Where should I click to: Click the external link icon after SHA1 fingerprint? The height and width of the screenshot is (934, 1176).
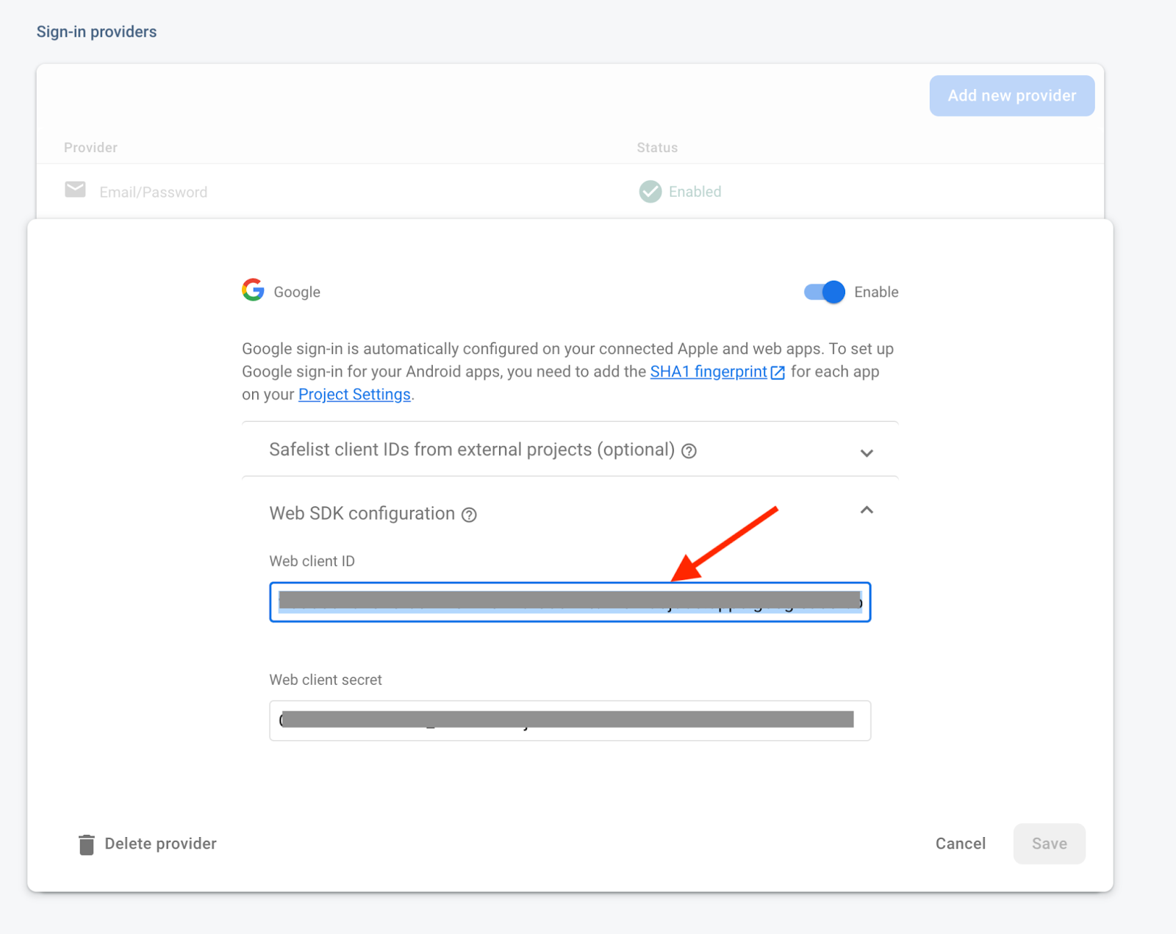click(778, 373)
